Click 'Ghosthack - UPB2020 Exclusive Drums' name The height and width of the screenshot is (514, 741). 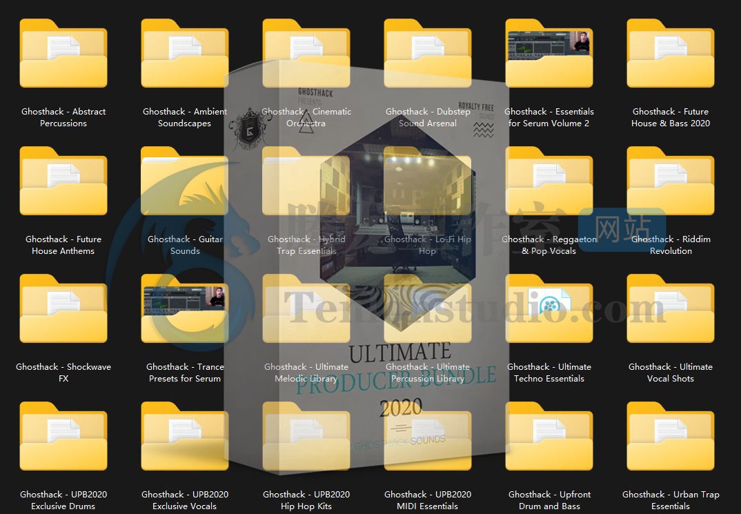tap(63, 500)
